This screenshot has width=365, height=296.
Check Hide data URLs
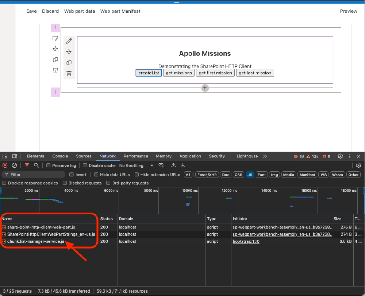(96, 174)
